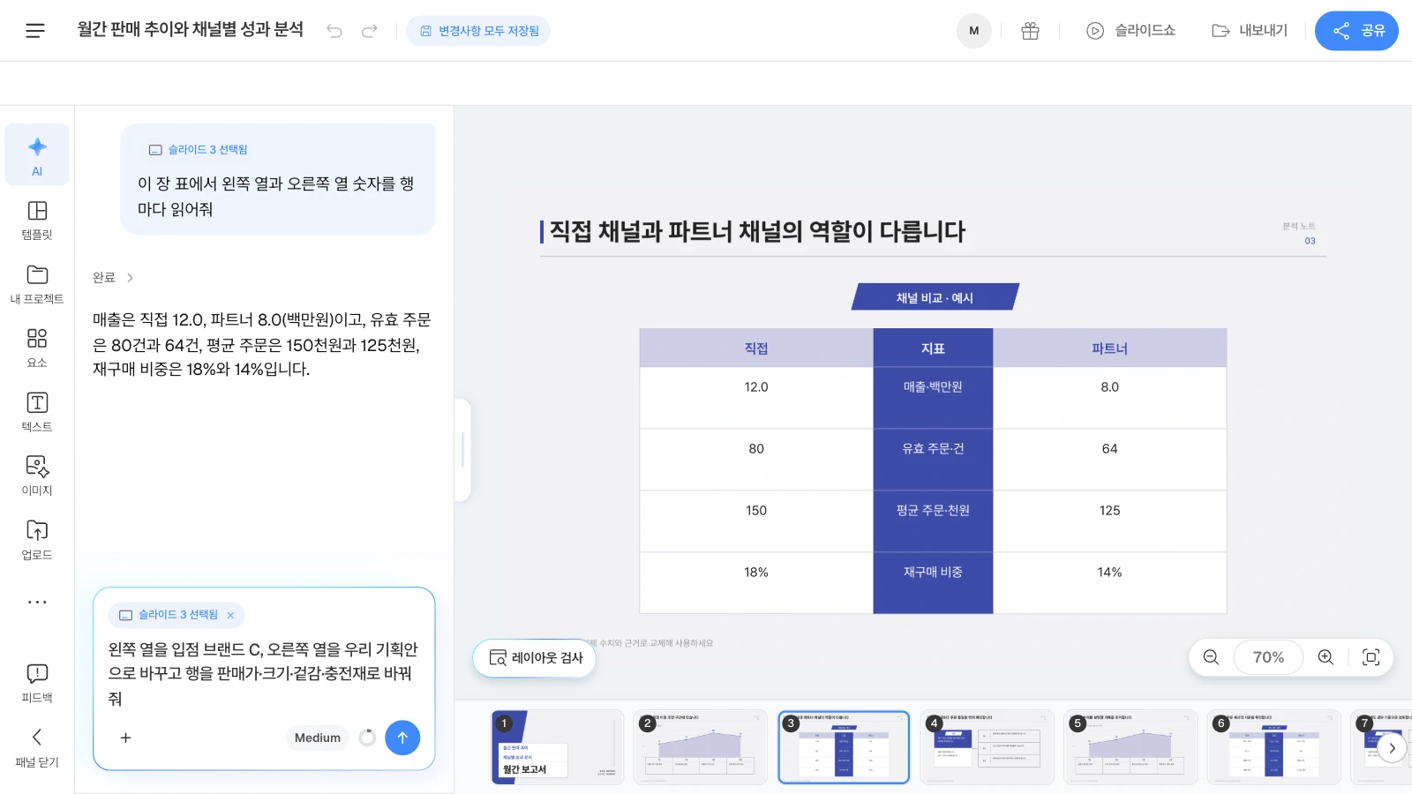Click the 채널 비교 · 예시 label

pyautogui.click(x=935, y=297)
